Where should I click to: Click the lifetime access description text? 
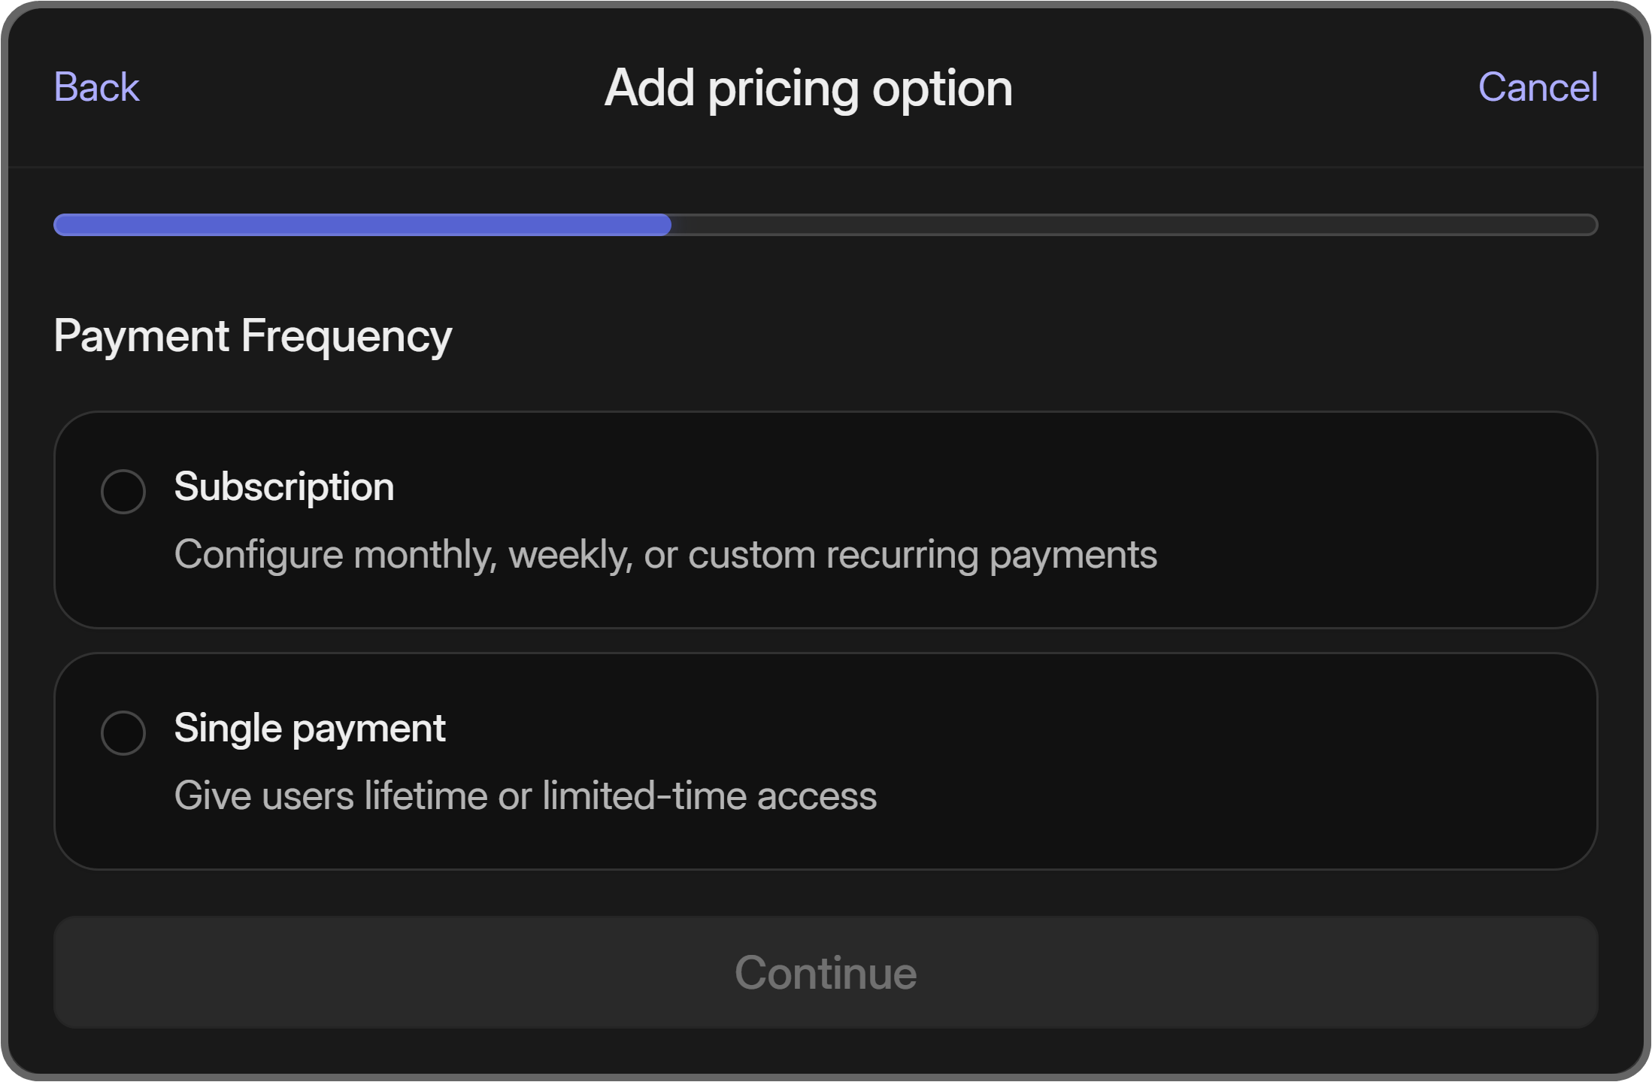coord(525,796)
